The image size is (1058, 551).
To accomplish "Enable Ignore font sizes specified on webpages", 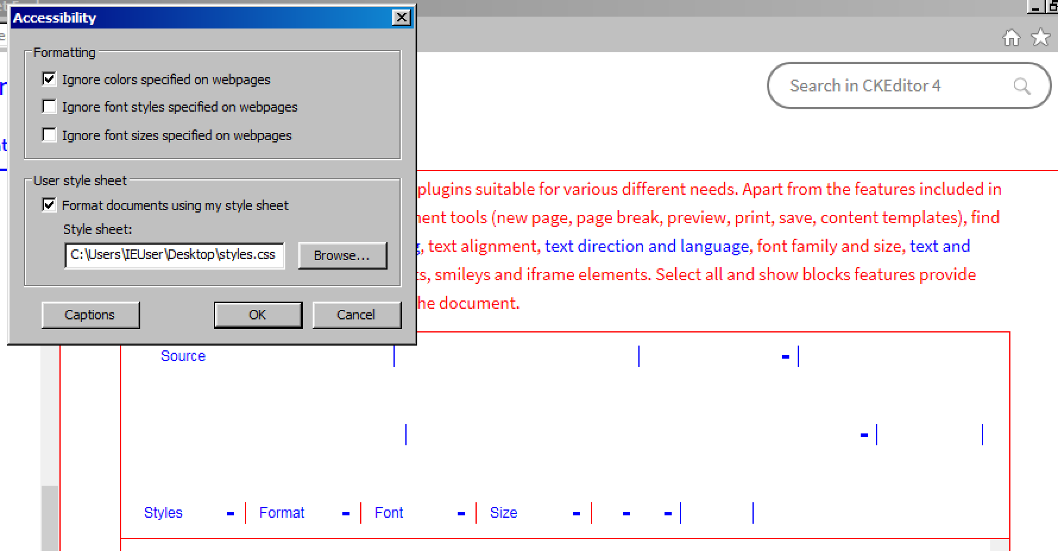I will click(x=49, y=135).
